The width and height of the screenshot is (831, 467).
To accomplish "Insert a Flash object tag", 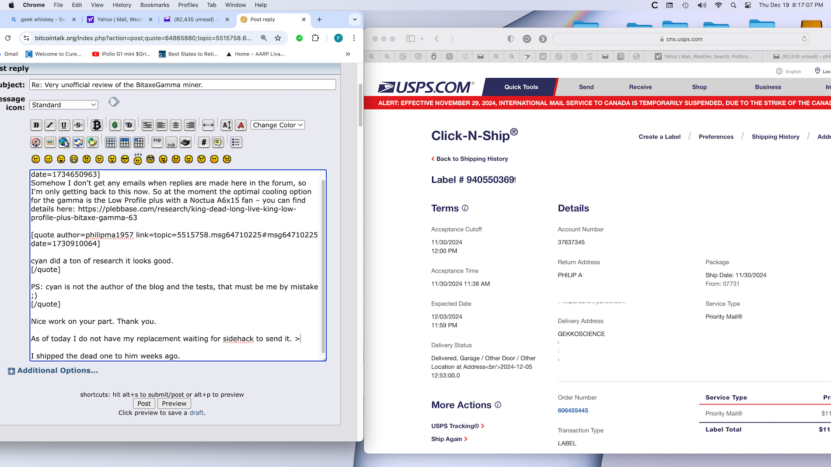I will point(36,142).
